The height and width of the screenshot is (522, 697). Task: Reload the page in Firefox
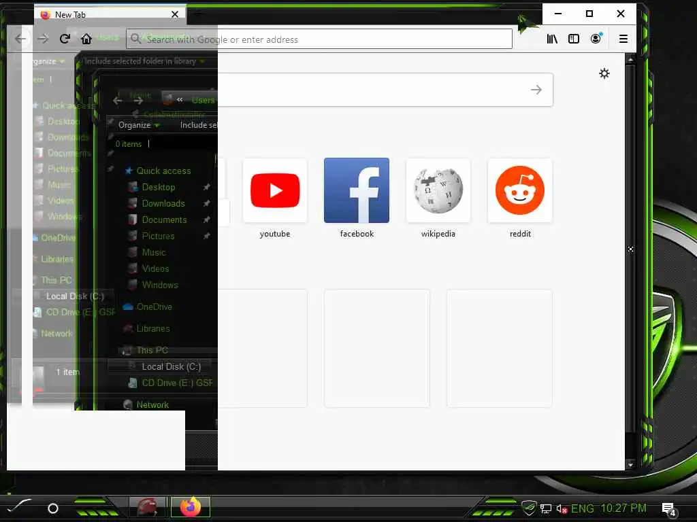click(65, 39)
